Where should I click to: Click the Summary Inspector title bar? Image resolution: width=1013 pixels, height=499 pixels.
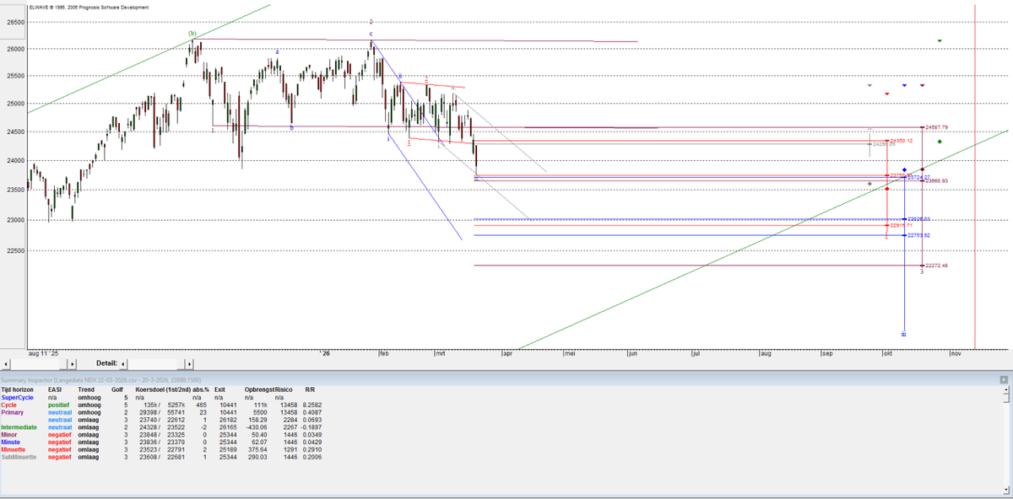tap(506, 381)
